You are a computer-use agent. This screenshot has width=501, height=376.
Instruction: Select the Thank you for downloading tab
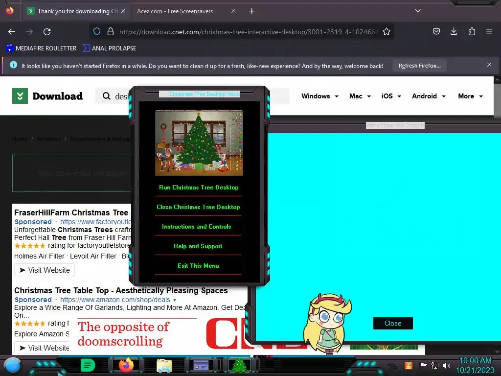(77, 11)
